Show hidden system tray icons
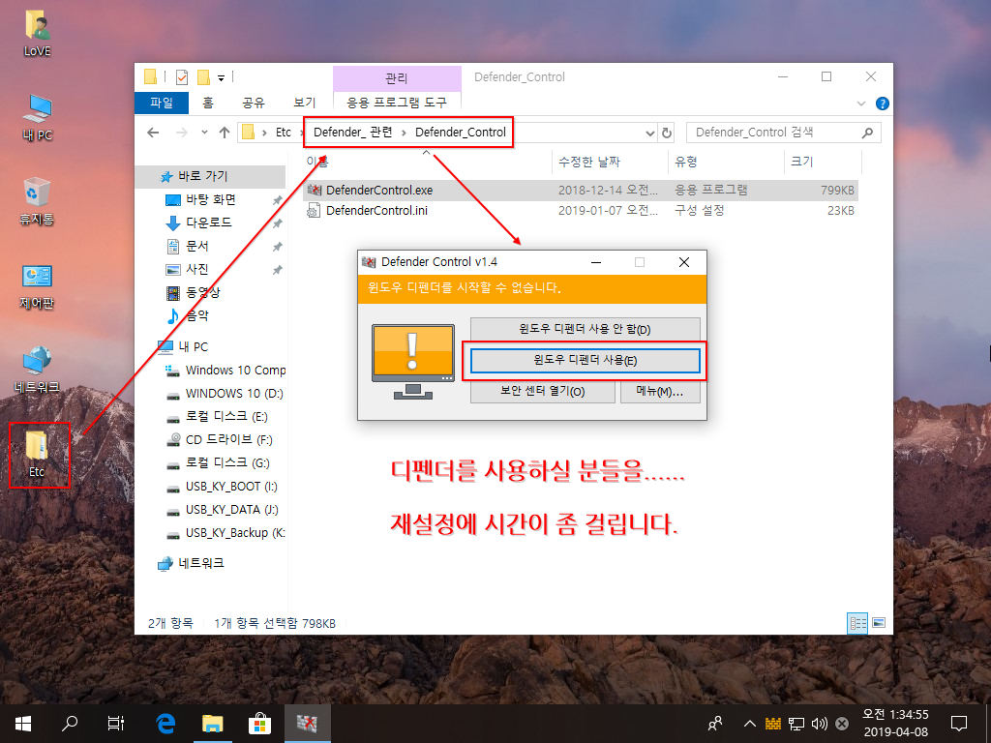Image resolution: width=991 pixels, height=743 pixels. tap(750, 724)
